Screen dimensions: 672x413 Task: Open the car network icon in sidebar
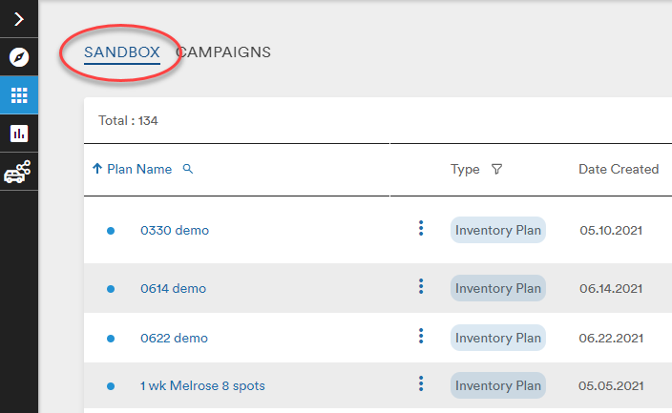(x=17, y=172)
